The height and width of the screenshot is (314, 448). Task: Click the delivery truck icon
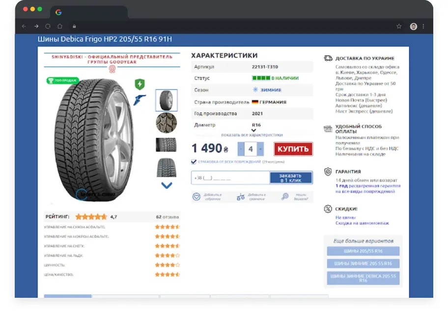point(328,58)
